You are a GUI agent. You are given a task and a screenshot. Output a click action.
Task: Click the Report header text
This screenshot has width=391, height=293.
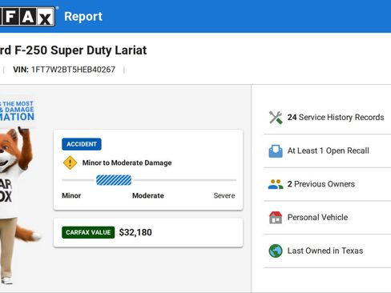[x=83, y=17]
